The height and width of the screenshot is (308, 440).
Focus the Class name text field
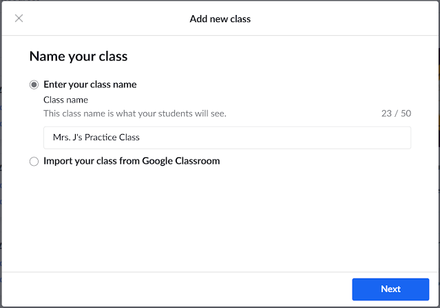coord(227,137)
